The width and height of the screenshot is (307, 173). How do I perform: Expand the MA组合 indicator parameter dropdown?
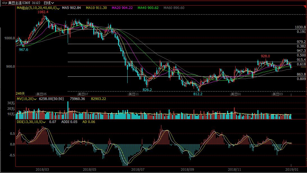coord(58,8)
